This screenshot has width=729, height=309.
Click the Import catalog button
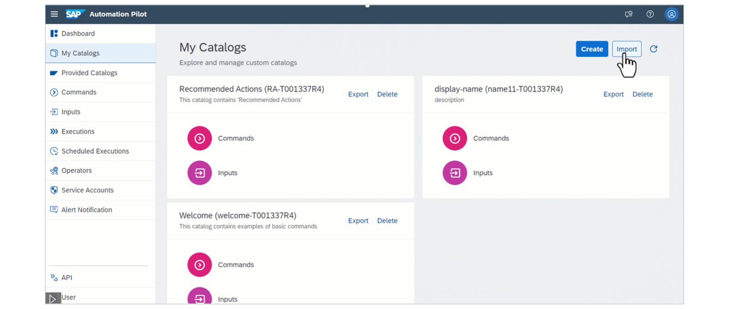click(626, 49)
